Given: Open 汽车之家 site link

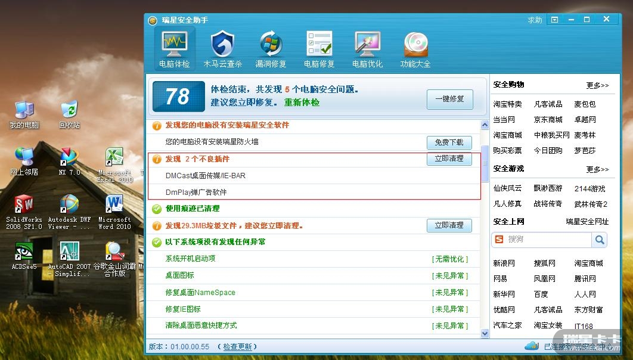Looking at the screenshot, I should [x=507, y=325].
